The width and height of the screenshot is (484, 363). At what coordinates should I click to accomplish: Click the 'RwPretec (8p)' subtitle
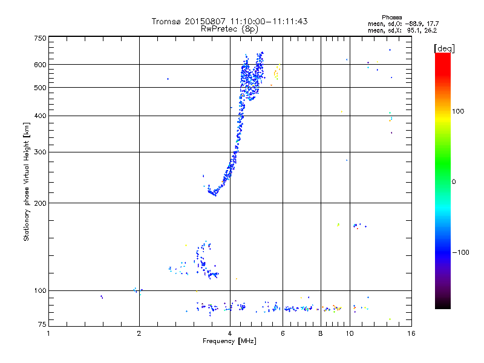tap(229, 29)
